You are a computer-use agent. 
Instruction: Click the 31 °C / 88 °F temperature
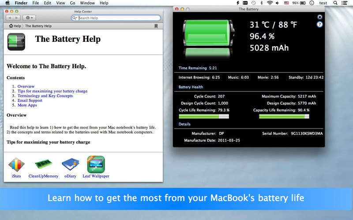tap(273, 25)
